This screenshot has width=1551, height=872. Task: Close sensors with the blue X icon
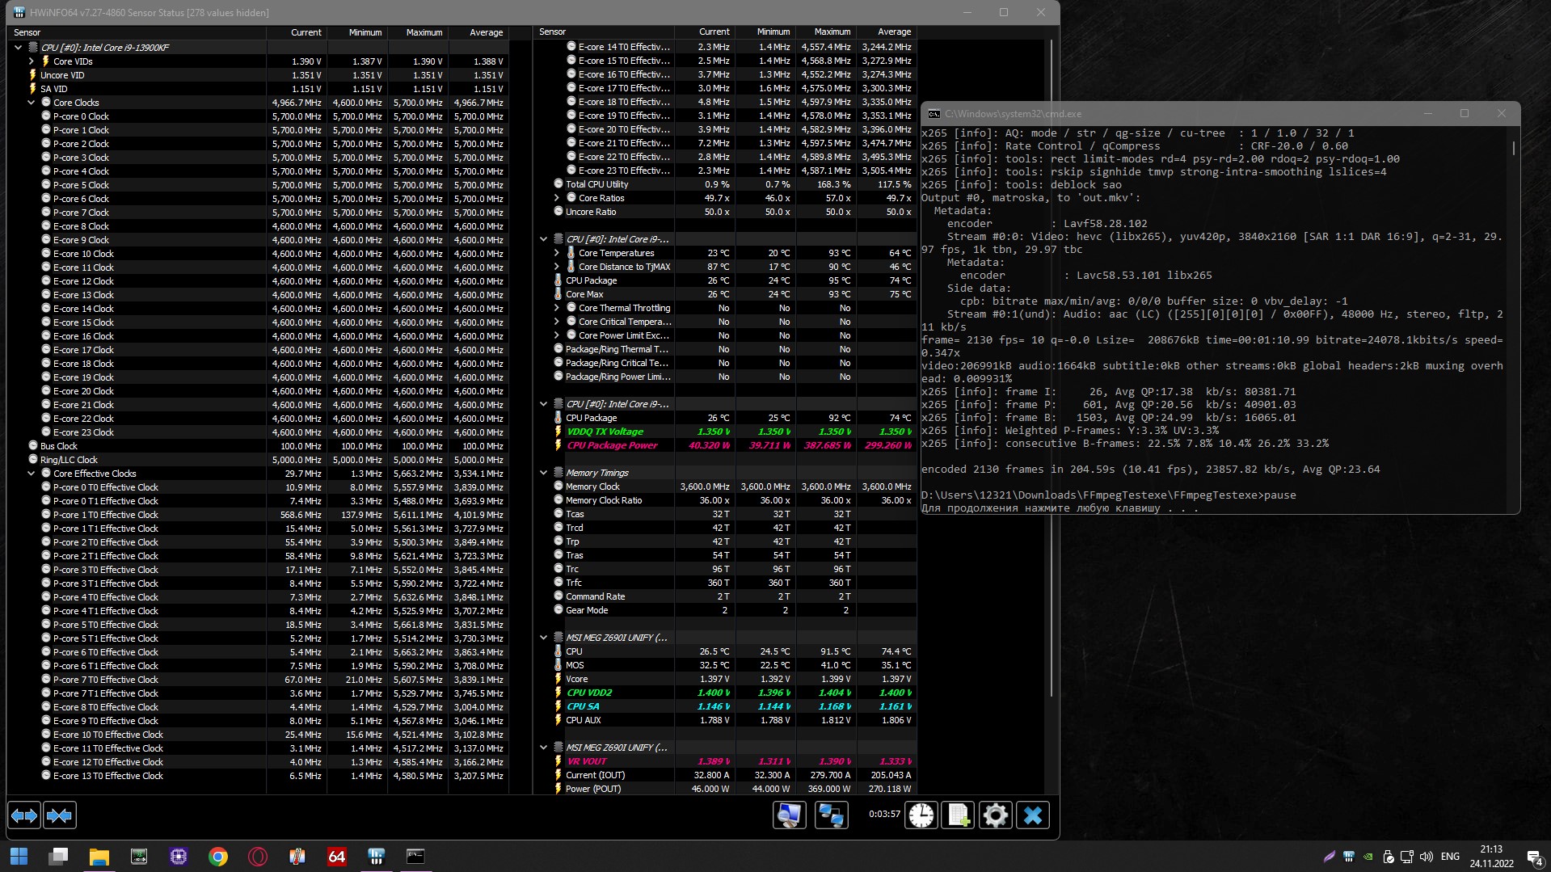pyautogui.click(x=1033, y=815)
